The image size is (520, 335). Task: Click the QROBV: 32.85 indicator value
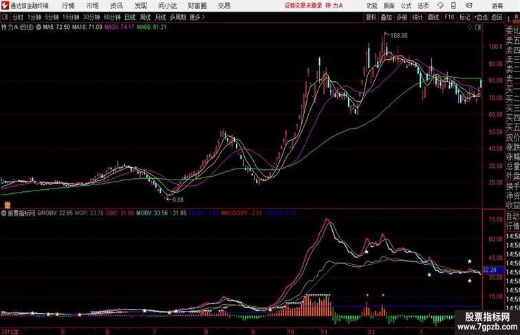pos(55,213)
